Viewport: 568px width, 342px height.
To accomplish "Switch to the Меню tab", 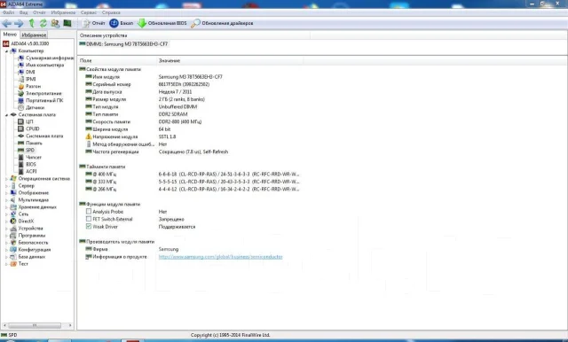I will tap(10, 35).
